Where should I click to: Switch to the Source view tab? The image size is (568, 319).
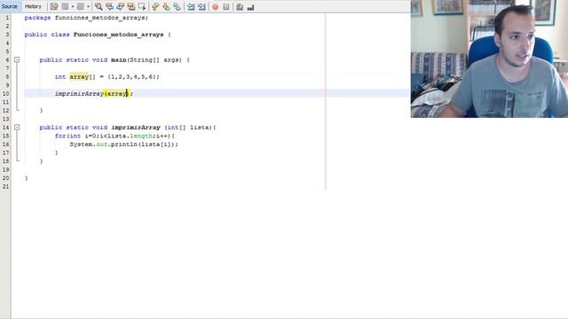(x=10, y=6)
